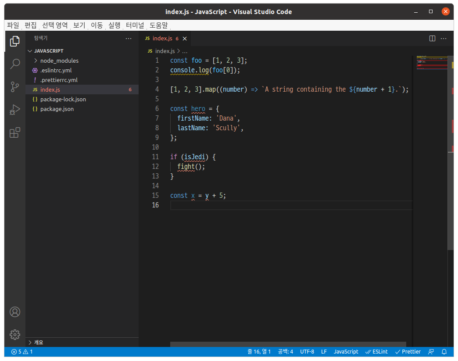Click the editor minimap preview
458x361 pixels.
[x=432, y=62]
